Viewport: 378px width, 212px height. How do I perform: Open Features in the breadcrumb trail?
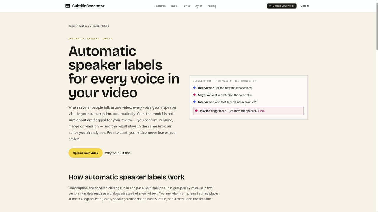coord(84,26)
